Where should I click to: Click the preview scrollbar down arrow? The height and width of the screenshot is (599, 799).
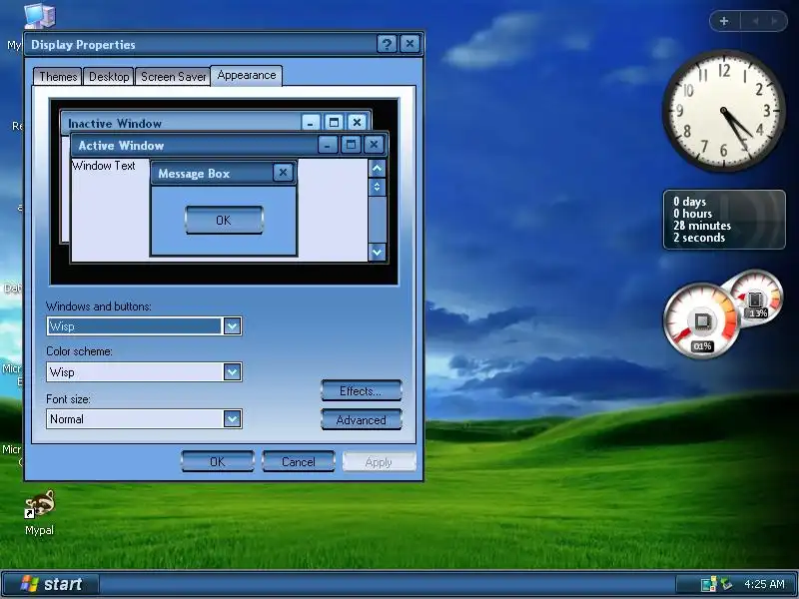tap(377, 252)
